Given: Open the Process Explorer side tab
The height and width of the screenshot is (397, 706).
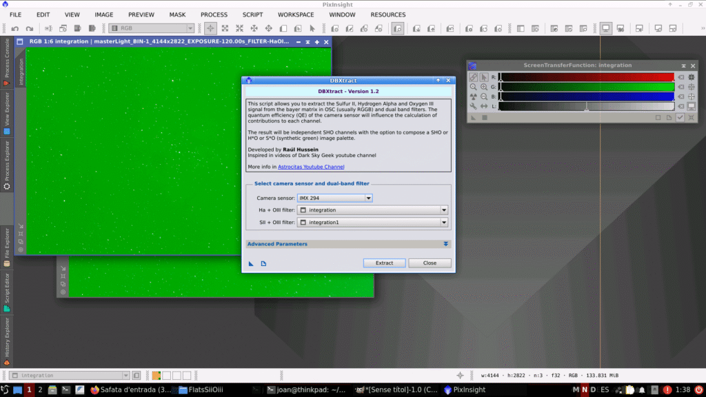Looking at the screenshot, I should [7, 164].
